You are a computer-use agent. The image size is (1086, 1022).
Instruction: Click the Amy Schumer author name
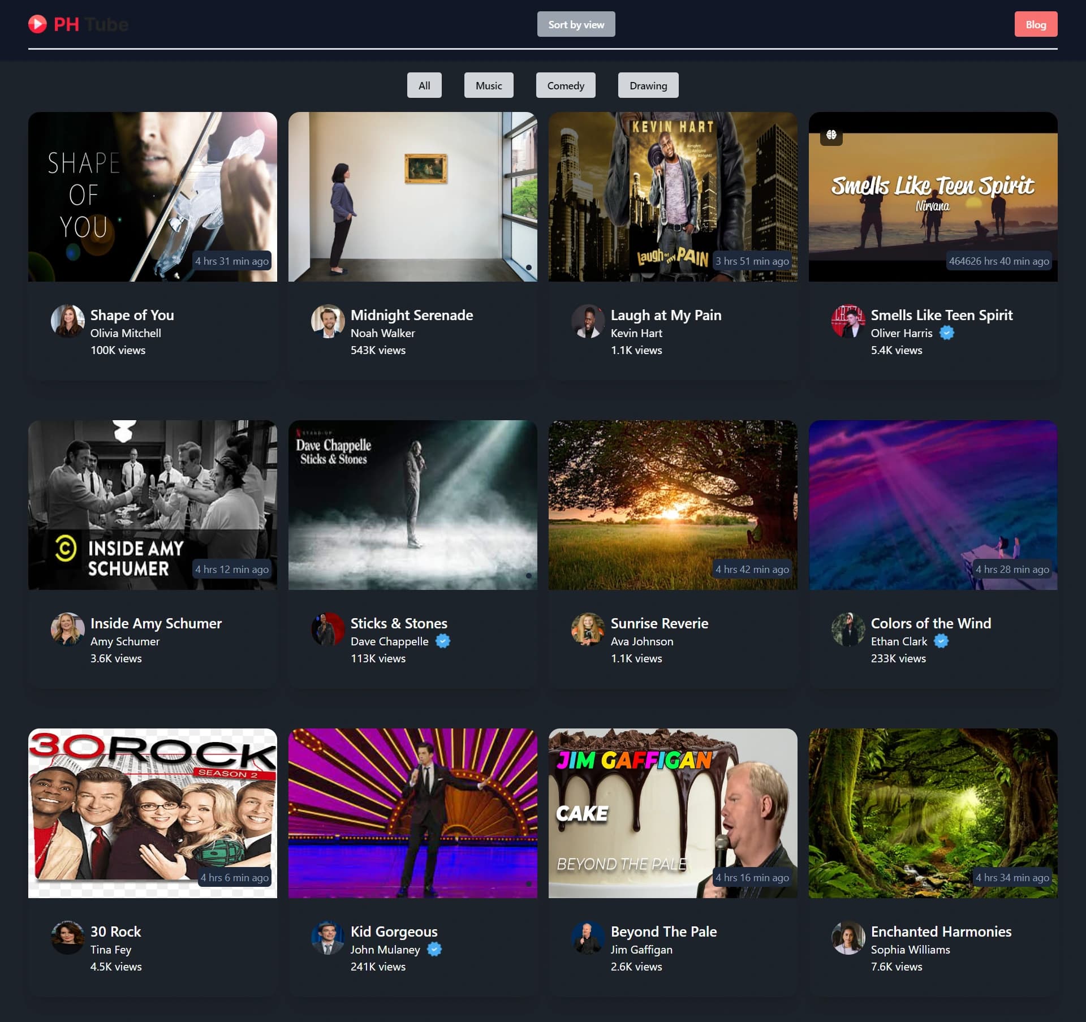[x=125, y=641]
